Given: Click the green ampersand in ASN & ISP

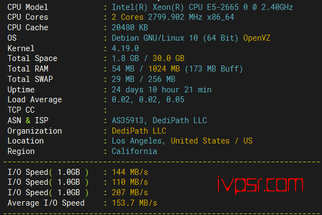Looking at the screenshot, I should (x=28, y=120).
